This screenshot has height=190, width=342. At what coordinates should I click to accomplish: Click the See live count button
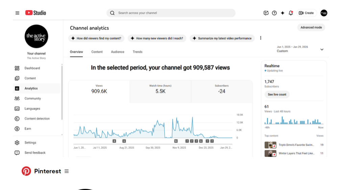(277, 95)
